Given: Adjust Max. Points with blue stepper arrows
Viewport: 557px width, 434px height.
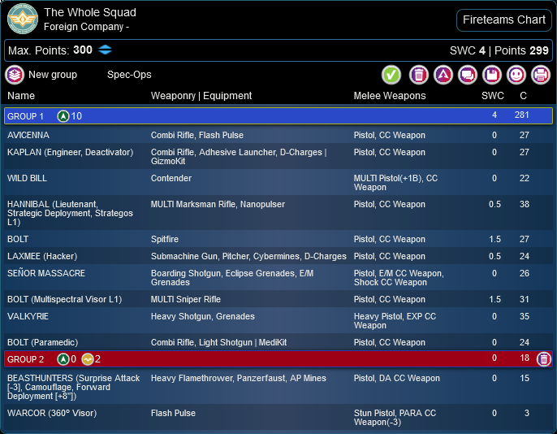Looking at the screenshot, I should coord(106,50).
